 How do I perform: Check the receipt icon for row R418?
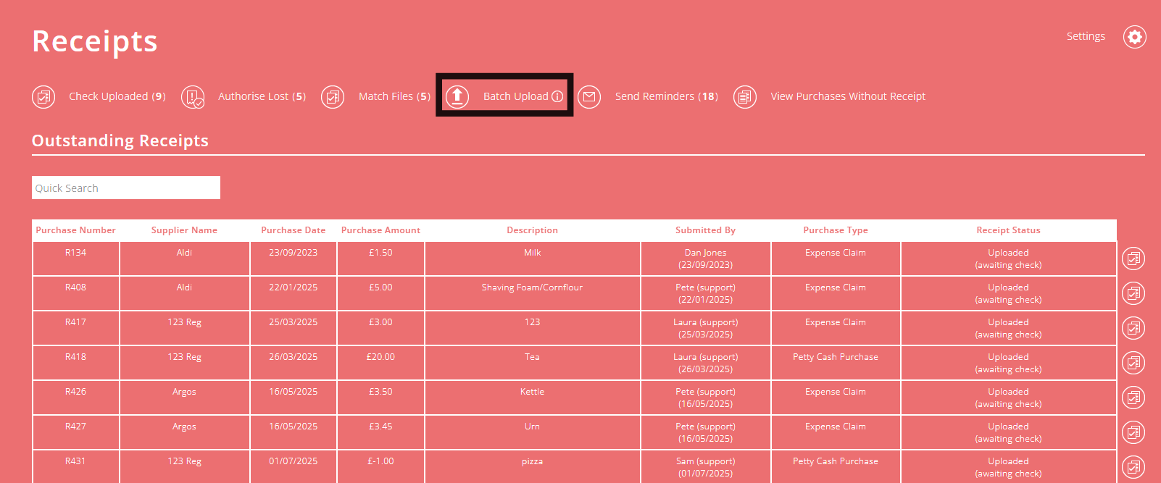(1133, 363)
